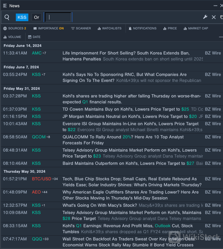This screenshot has height=249, width=223.
Task: Open the Scanner filter
Action: [81, 28]
